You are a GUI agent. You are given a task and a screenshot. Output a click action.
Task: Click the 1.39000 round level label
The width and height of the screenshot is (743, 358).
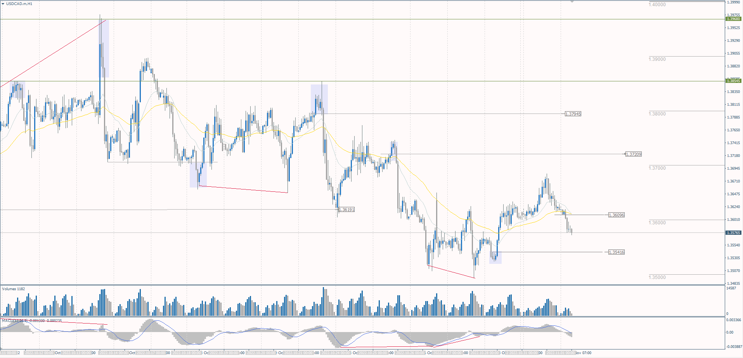(x=657, y=59)
